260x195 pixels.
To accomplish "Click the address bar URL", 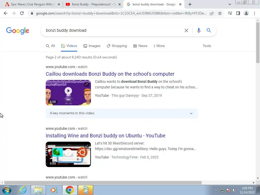I will coord(121,13).
